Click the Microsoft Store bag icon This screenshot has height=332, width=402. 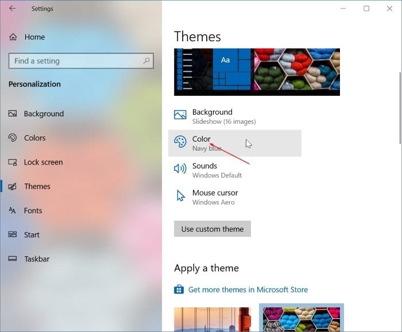pyautogui.click(x=179, y=289)
